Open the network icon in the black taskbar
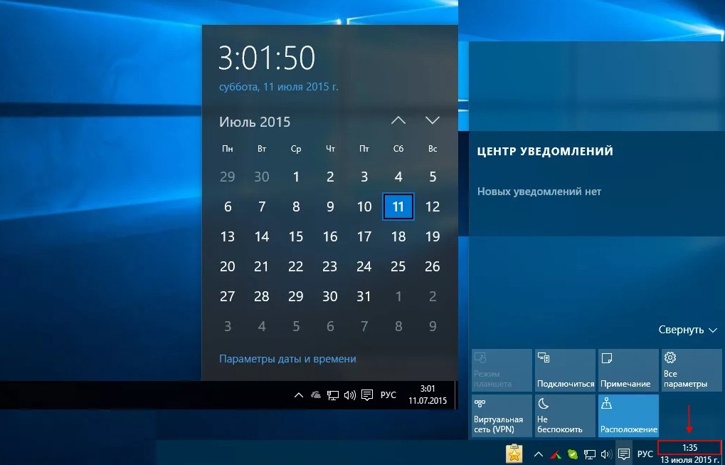 (x=333, y=395)
